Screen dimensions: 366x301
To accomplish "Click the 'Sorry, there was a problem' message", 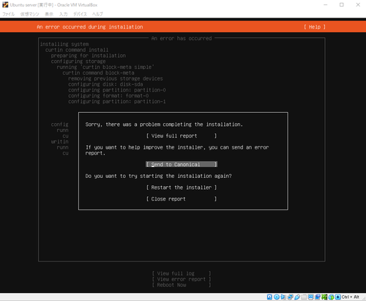I will [x=164, y=125].
